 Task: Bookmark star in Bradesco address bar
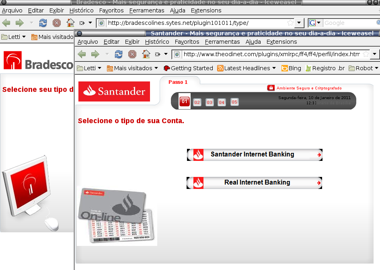(x=290, y=23)
